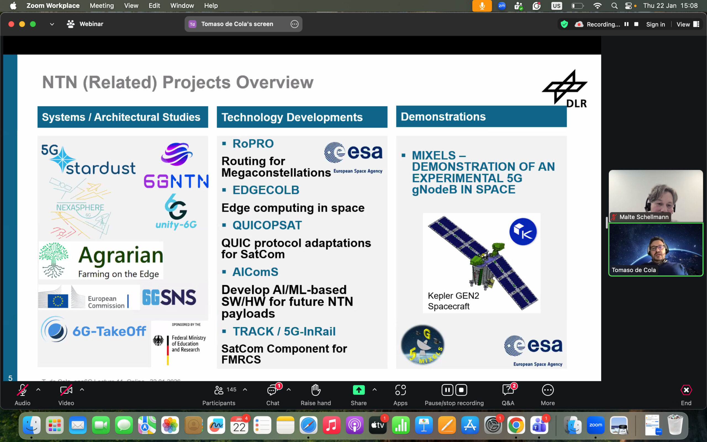Open Keynote from the Dock
Screen dimensions: 707x442
424,425
